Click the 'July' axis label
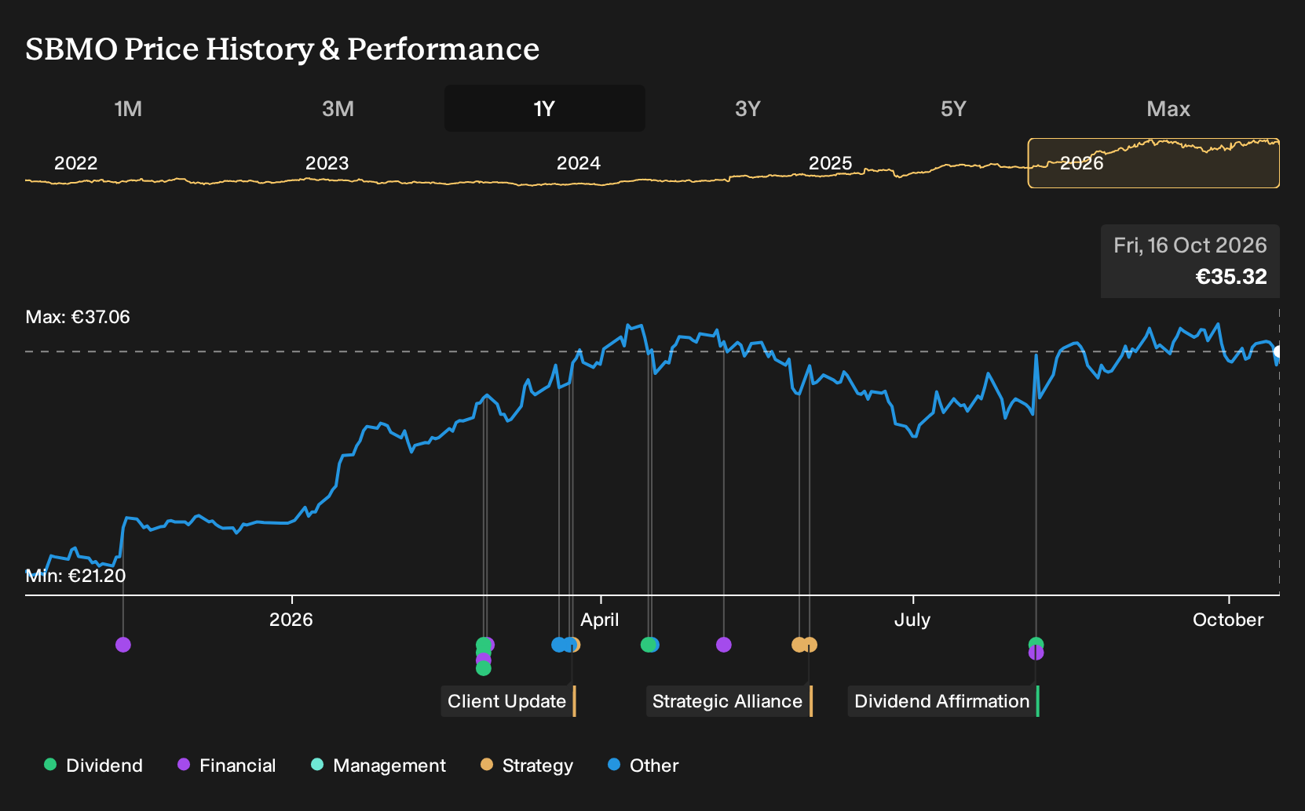 pyautogui.click(x=912, y=620)
